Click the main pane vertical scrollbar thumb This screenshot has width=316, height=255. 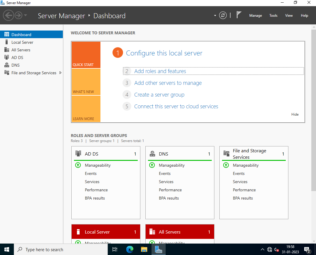[314, 110]
